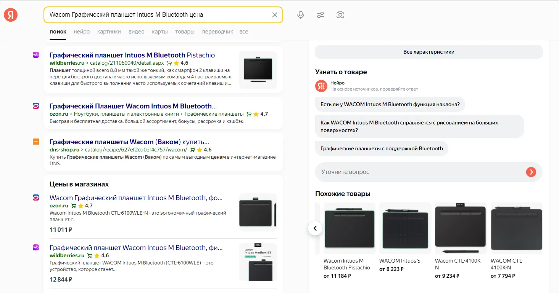Open the товары tab
Image resolution: width=559 pixels, height=293 pixels.
[x=185, y=32]
